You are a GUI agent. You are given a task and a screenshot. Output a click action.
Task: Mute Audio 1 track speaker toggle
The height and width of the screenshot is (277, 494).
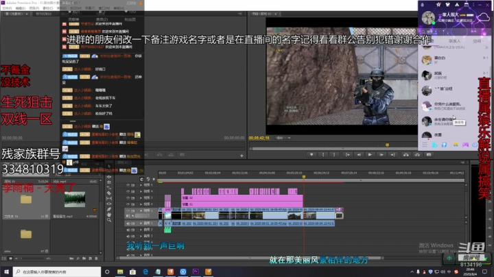128,223
